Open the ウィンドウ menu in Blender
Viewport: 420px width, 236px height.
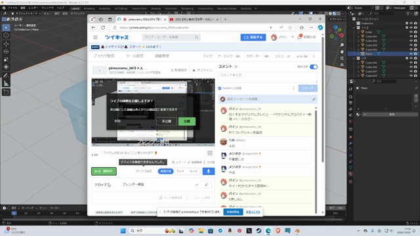(x=47, y=8)
